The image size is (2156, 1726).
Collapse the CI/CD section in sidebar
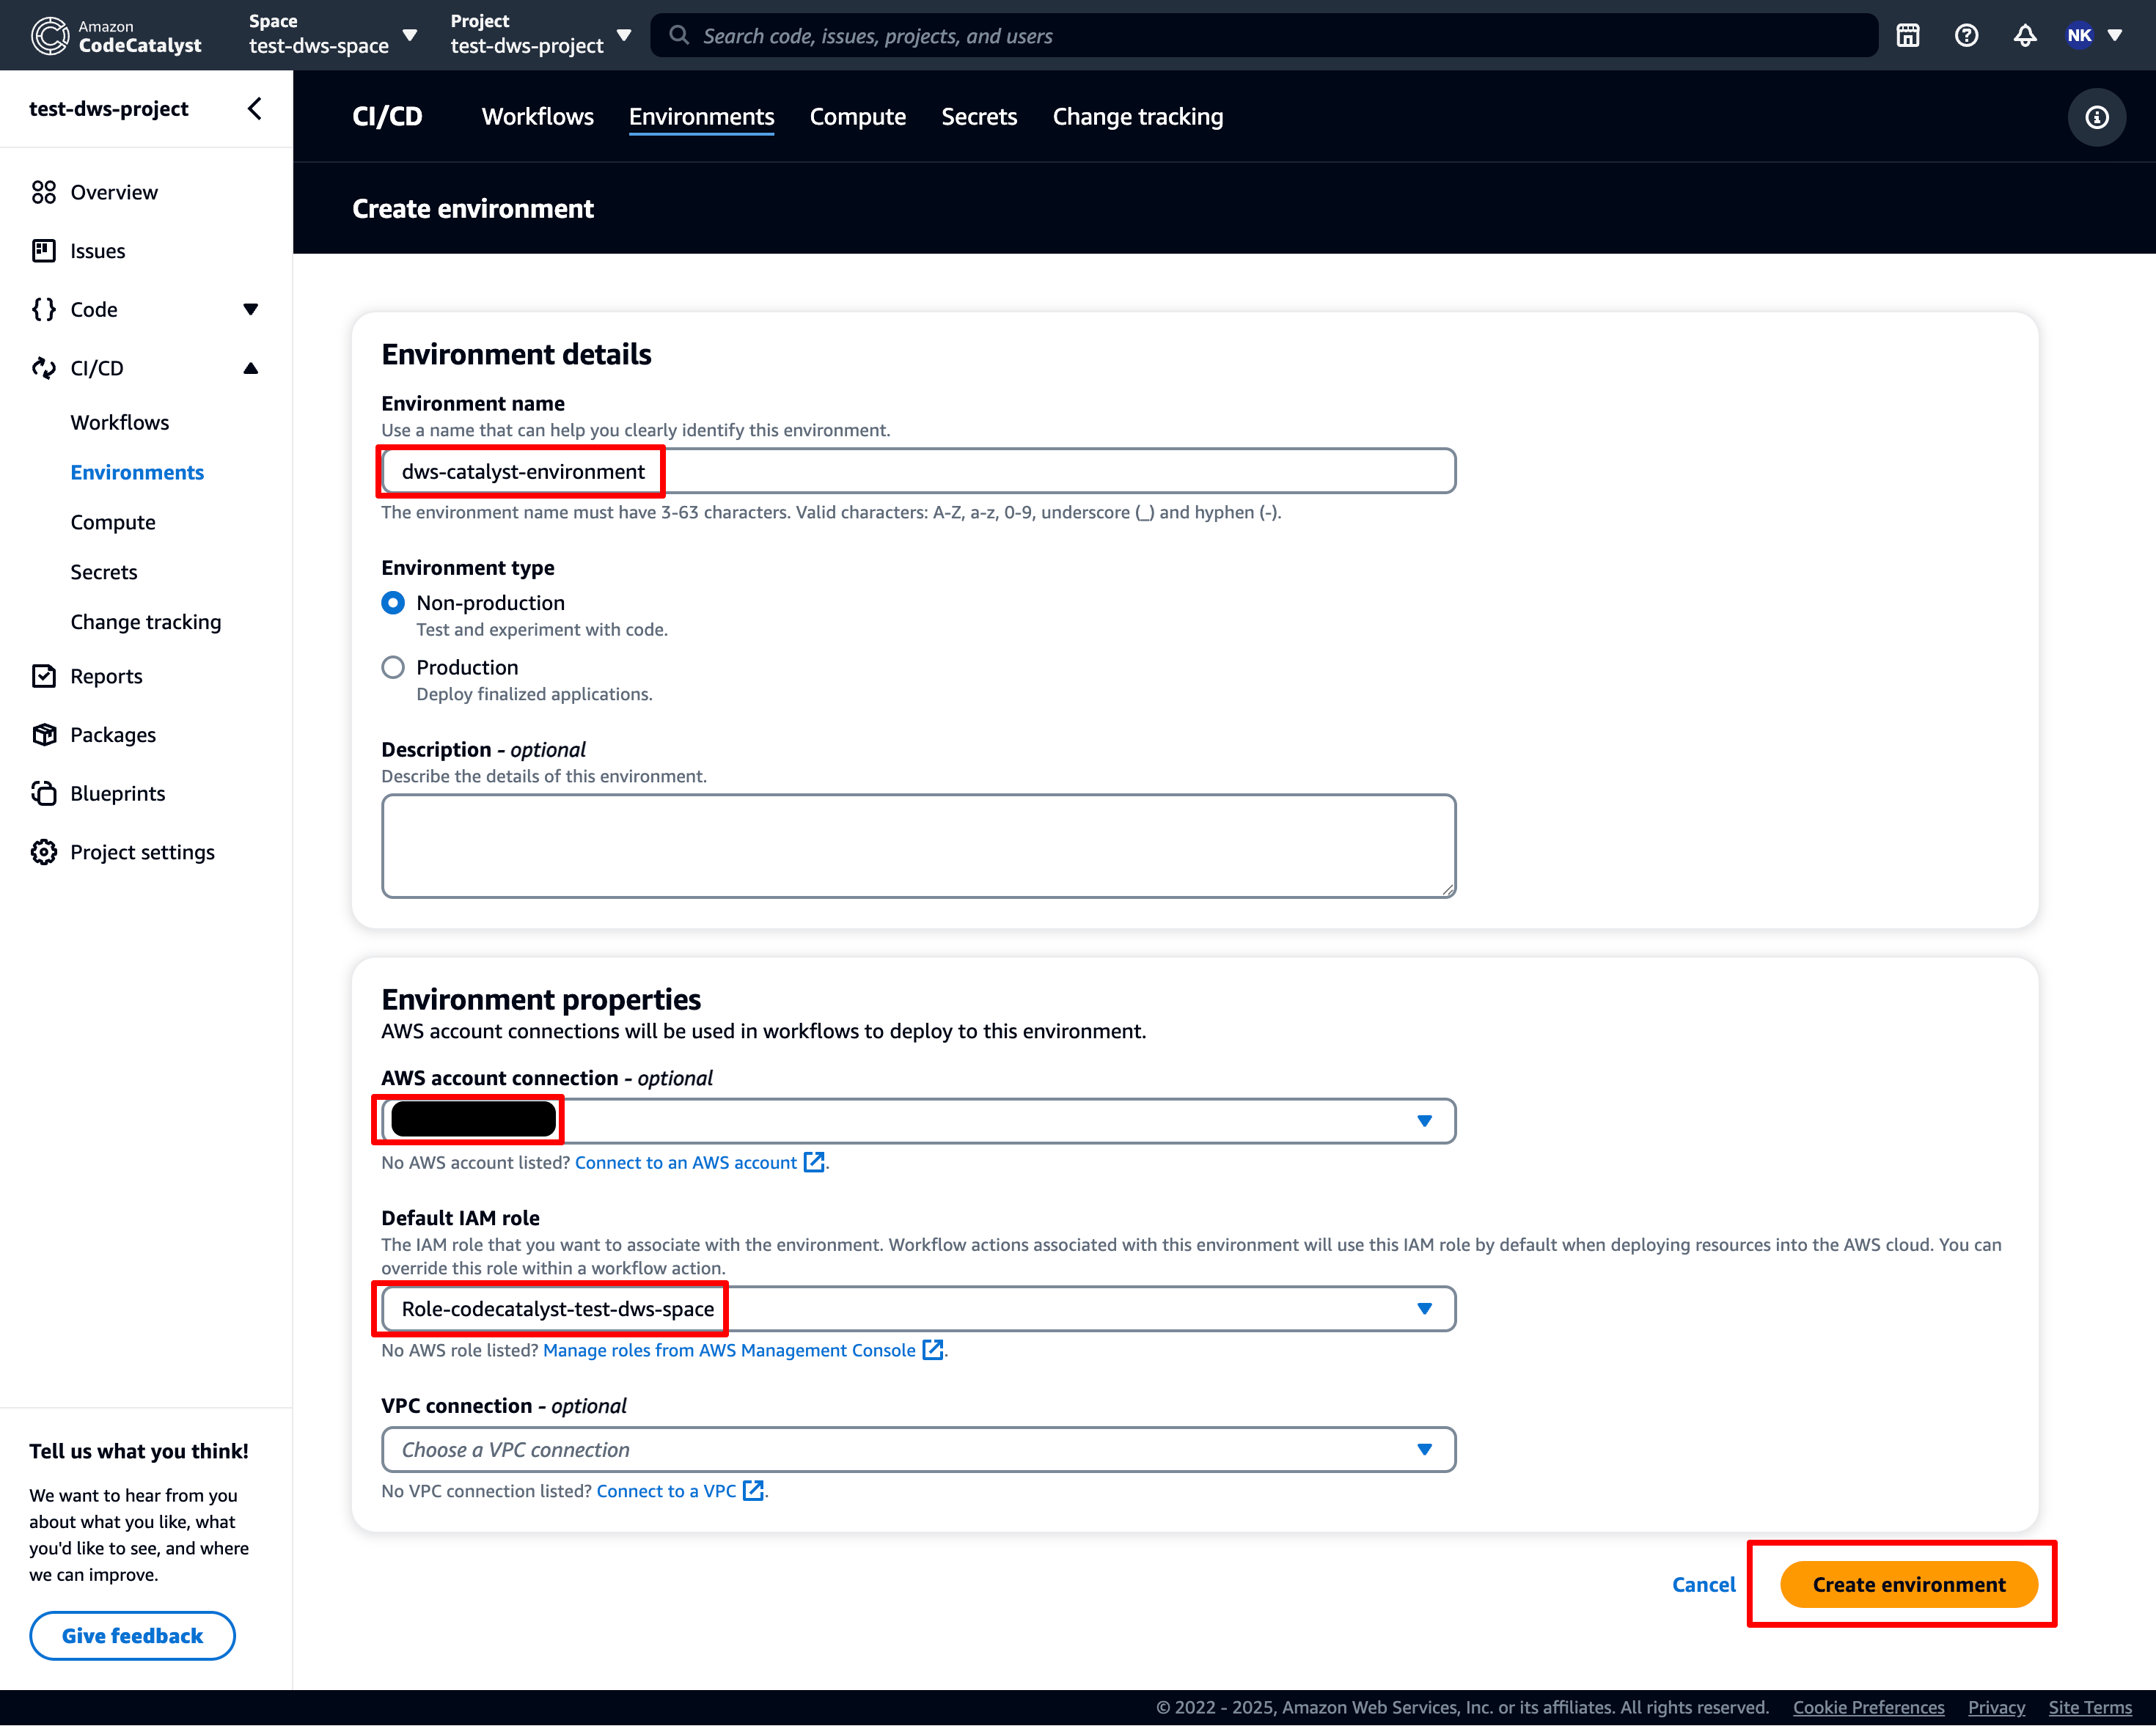tap(251, 368)
